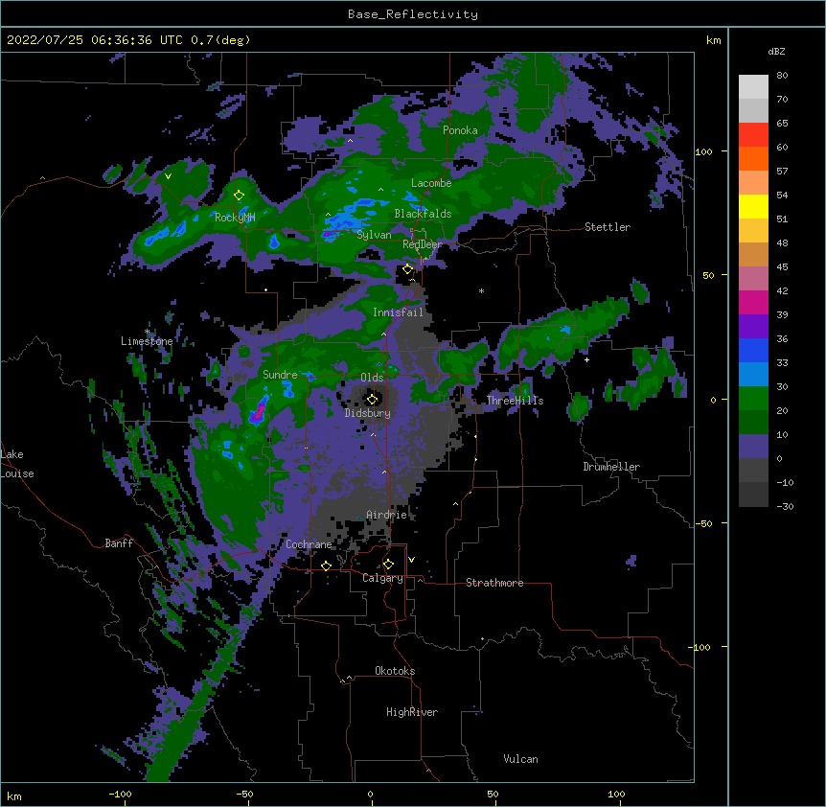Click the yellow diamond marker below RedDeer
Image resolution: width=826 pixels, height=807 pixels.
click(408, 269)
